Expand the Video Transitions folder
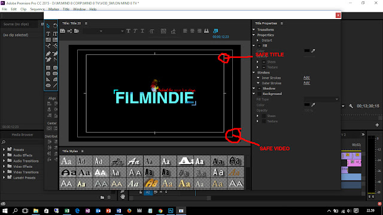Screen dimensions: 383x215 coord(4,172)
